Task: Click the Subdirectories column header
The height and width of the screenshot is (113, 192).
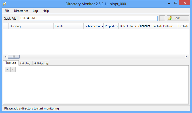Action: click(x=94, y=26)
